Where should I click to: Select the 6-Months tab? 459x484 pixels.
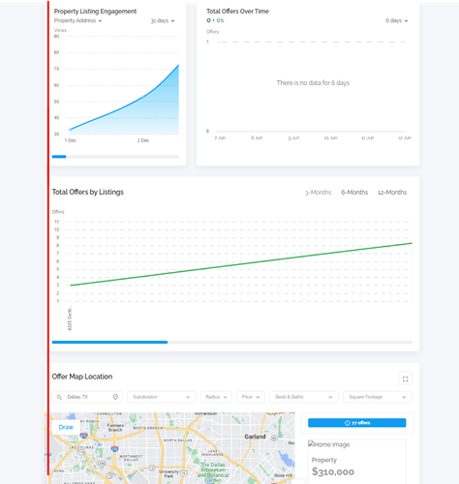pos(354,193)
